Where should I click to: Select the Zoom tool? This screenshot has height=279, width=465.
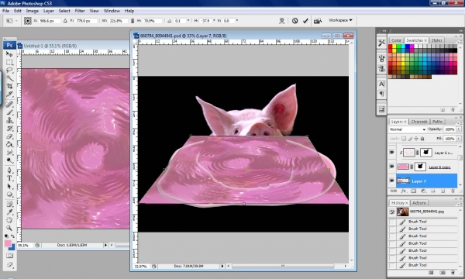(x=9, y=228)
